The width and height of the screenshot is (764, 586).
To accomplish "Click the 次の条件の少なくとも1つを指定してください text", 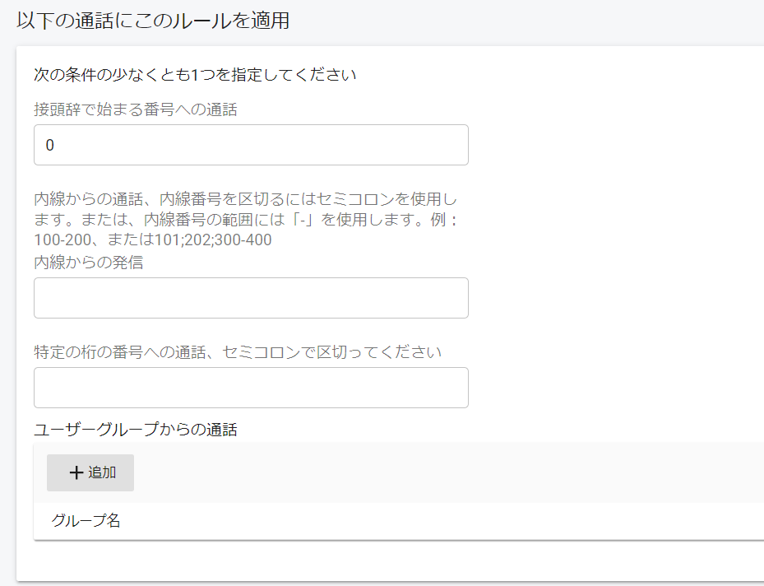I will tap(195, 75).
